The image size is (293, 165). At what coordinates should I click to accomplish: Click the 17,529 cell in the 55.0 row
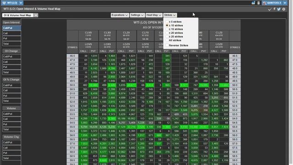point(121,127)
